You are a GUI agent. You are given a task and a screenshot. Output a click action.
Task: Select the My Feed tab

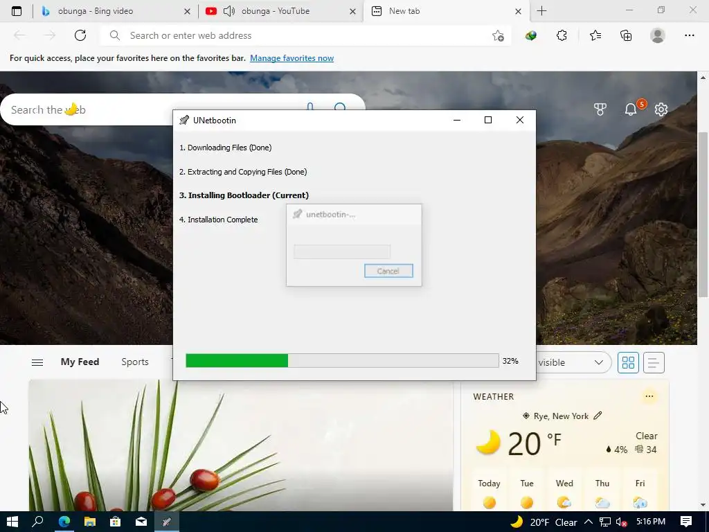80,362
